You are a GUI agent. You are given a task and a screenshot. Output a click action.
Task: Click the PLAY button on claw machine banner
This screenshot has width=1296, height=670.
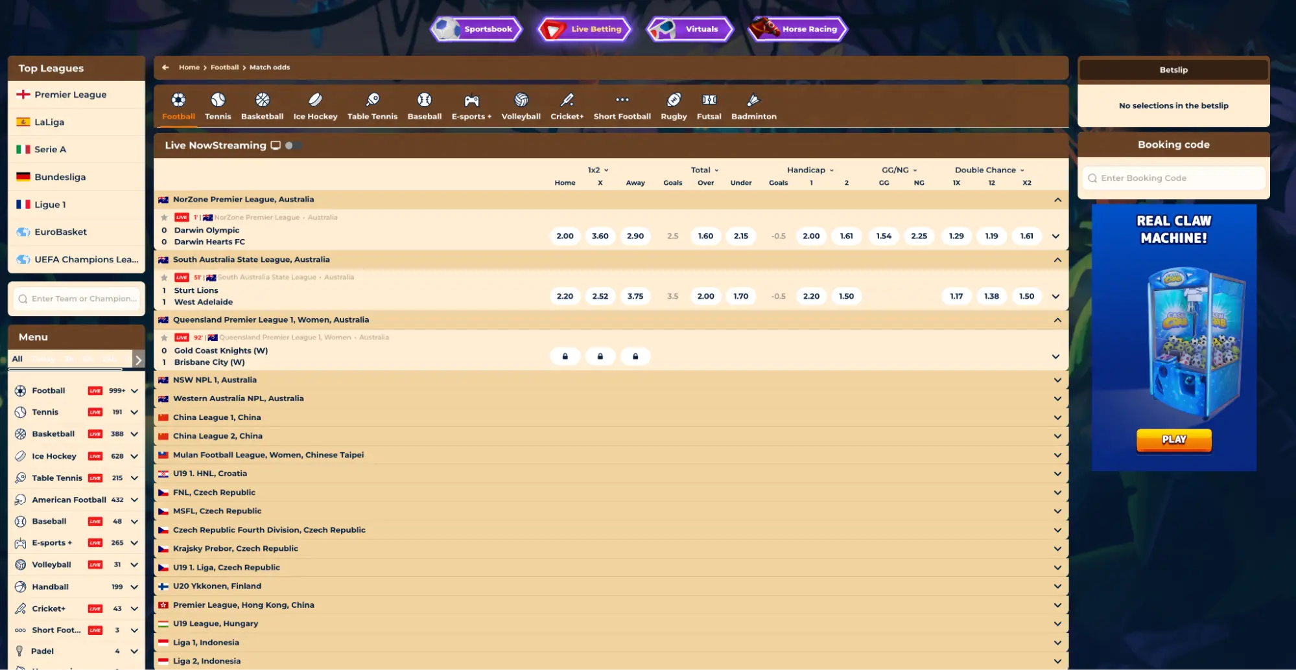tap(1173, 439)
